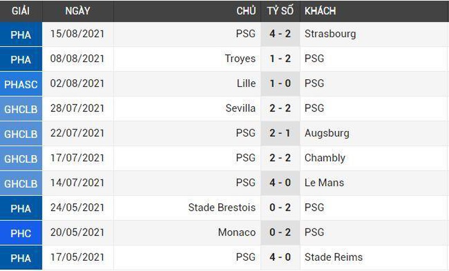Click the Sevilla 2 - 2 PSG score

coord(280,108)
